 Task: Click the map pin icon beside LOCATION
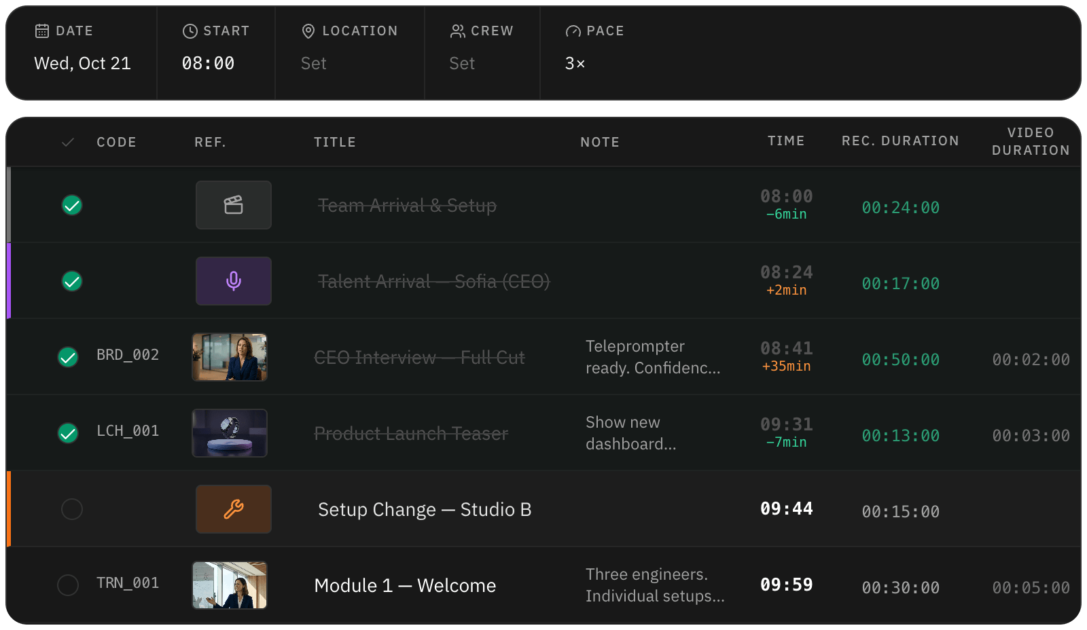pyautogui.click(x=308, y=31)
